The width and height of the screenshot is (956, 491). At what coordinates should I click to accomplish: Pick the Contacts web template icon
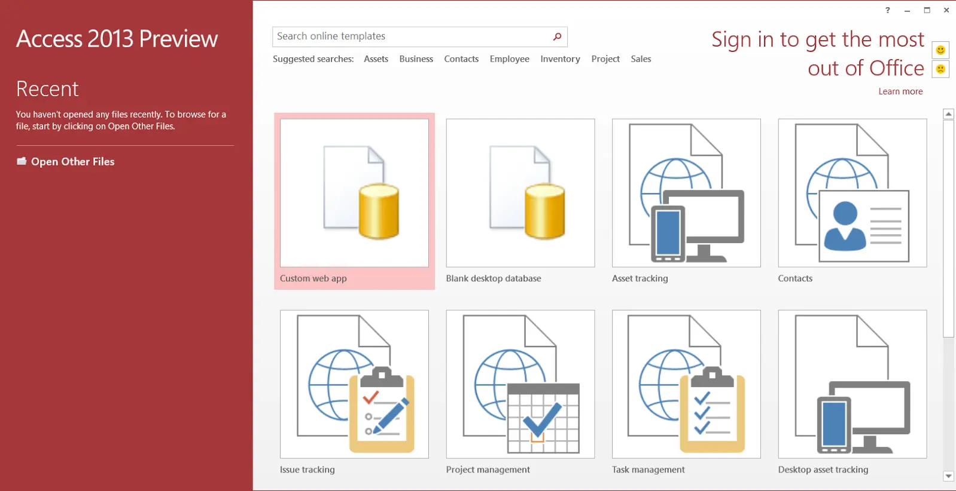pyautogui.click(x=852, y=193)
